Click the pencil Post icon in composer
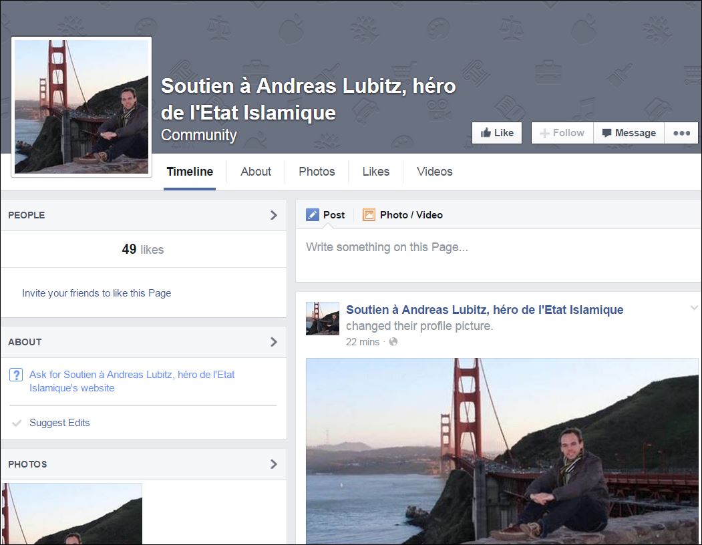The height and width of the screenshot is (545, 702). pos(313,214)
